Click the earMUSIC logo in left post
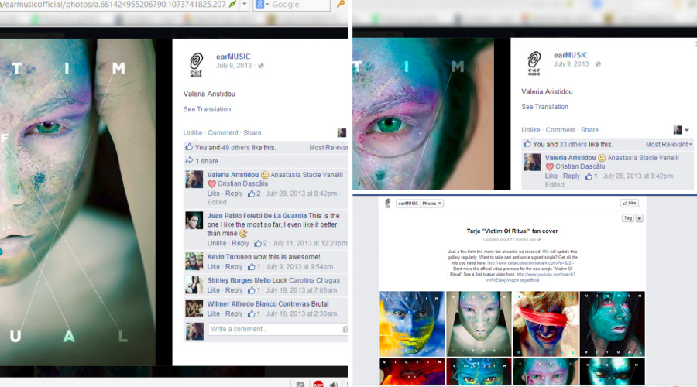 [x=196, y=65]
